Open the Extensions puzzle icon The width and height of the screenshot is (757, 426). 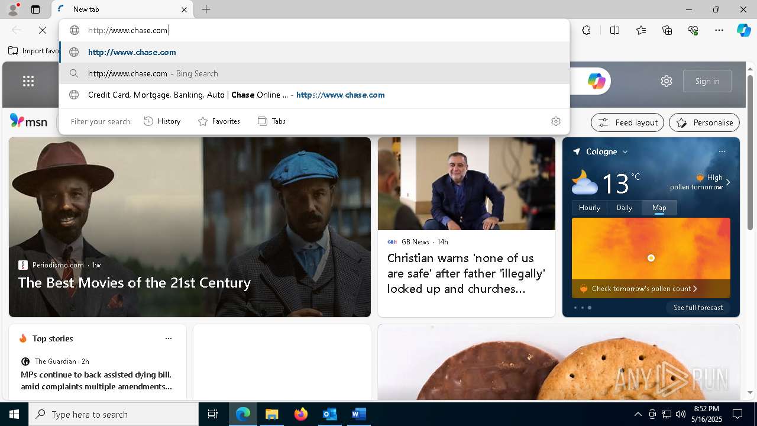pos(586,30)
